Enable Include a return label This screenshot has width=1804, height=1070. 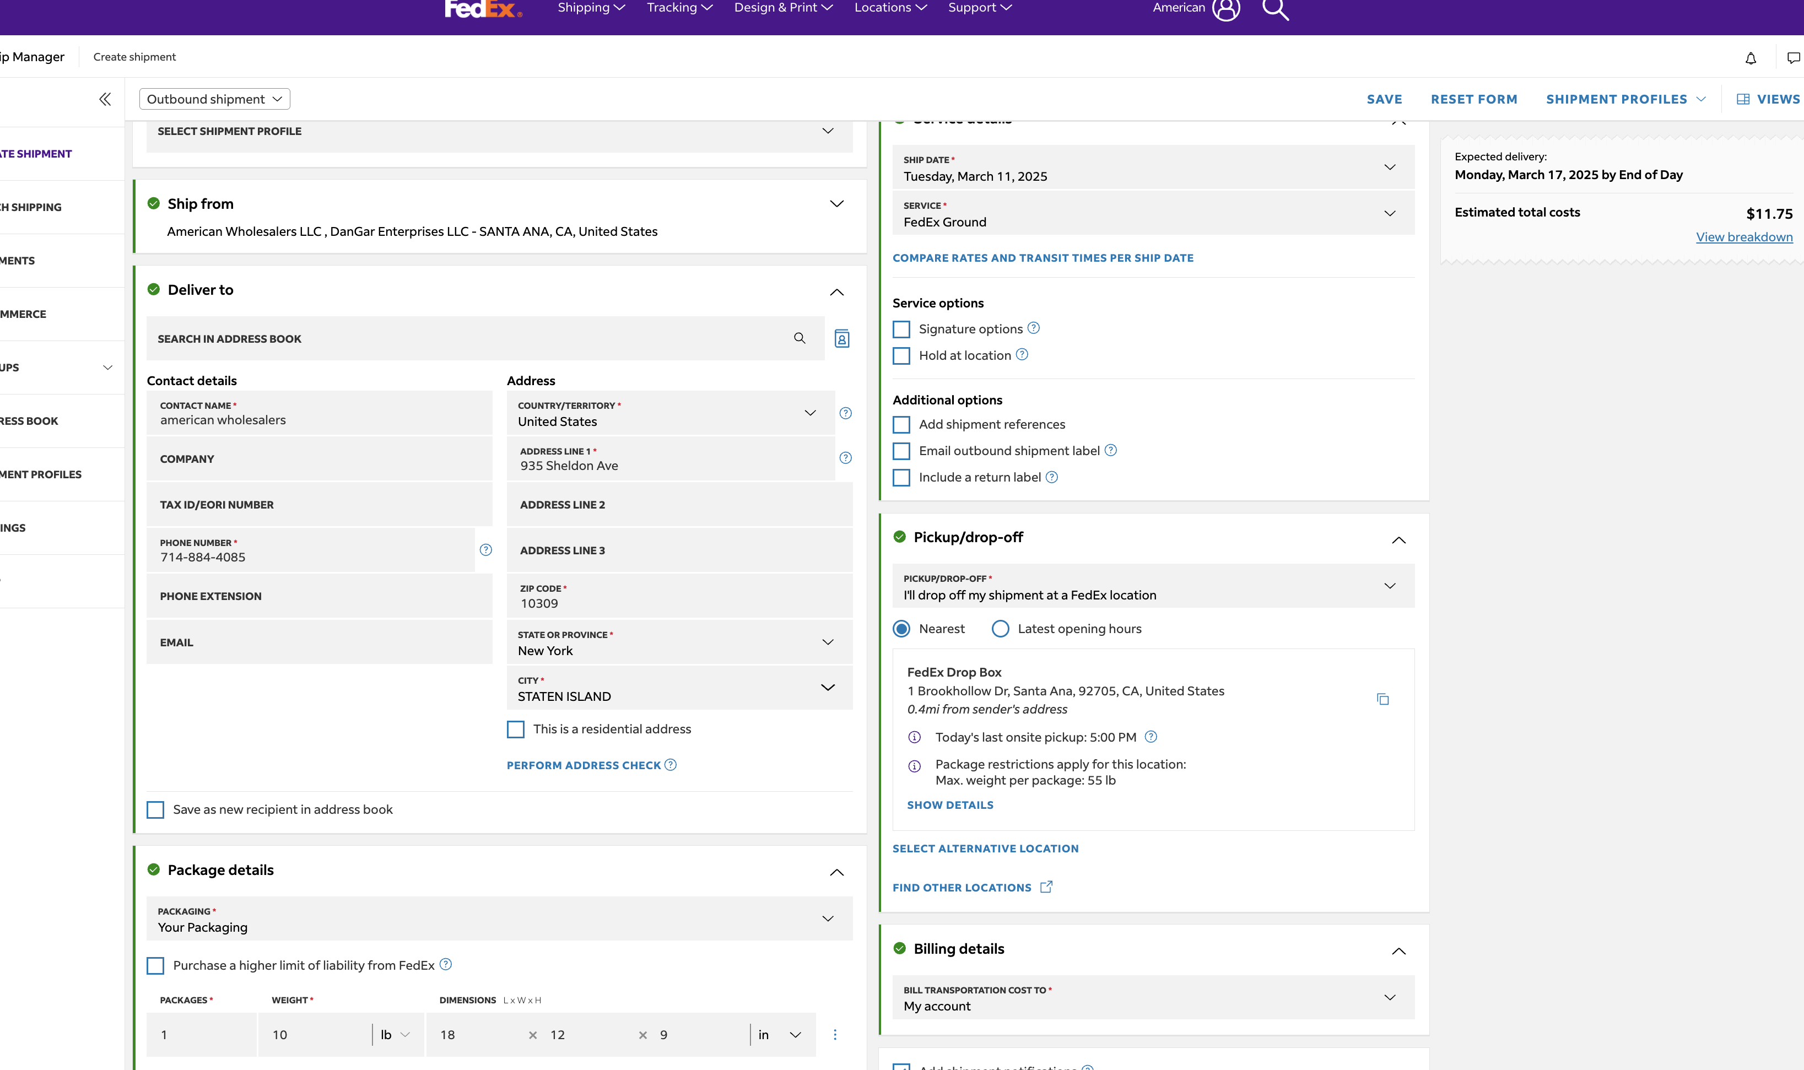[901, 478]
